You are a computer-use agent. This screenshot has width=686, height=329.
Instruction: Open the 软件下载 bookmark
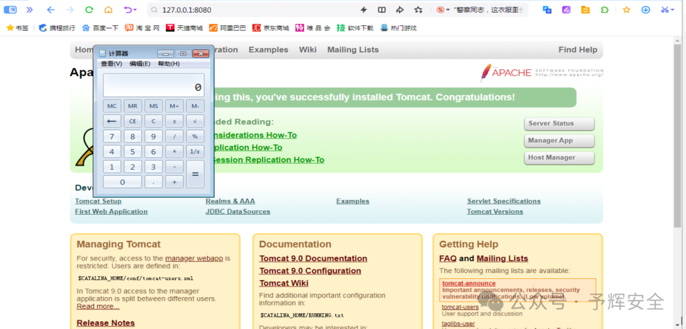click(x=355, y=28)
